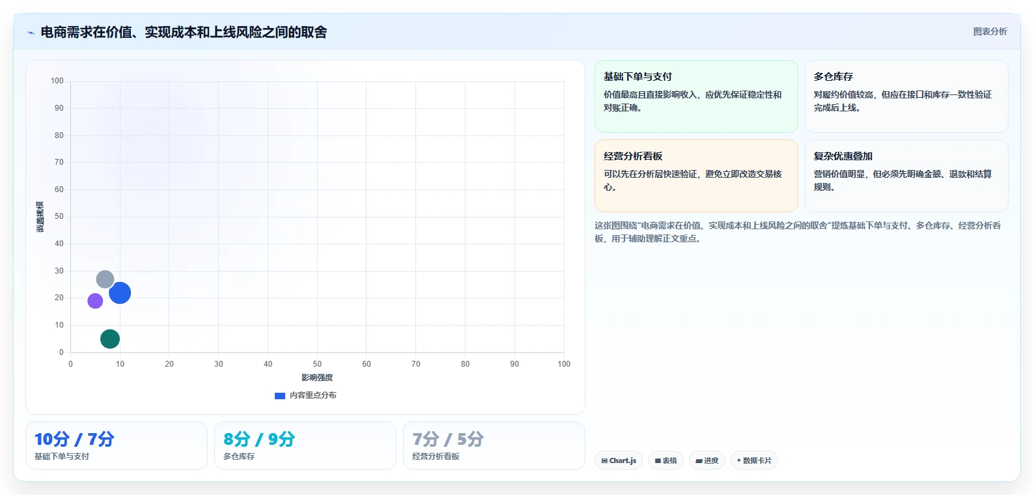Click the 基础下单与支付 label under 10分 / 7分

[x=62, y=457]
